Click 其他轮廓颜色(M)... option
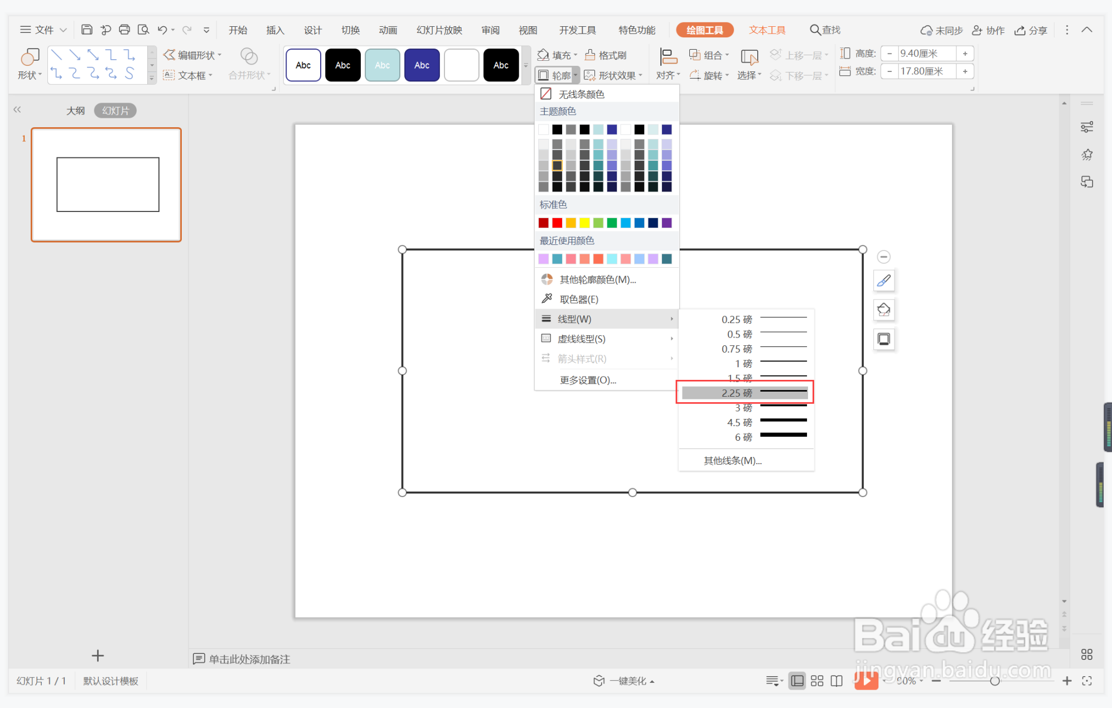Screen dimensions: 1112x708 tap(597, 279)
